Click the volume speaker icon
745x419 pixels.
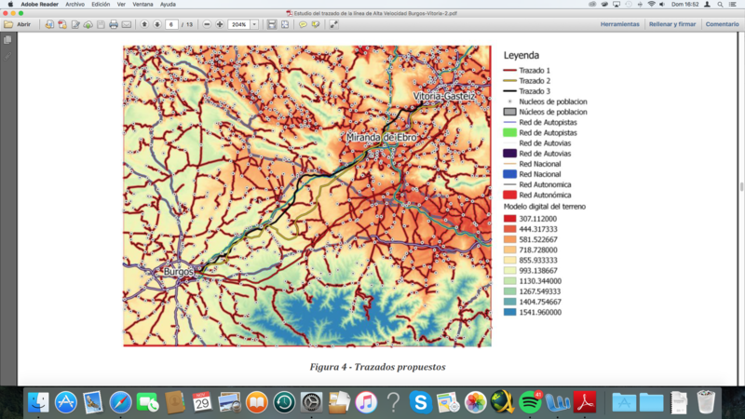(662, 5)
